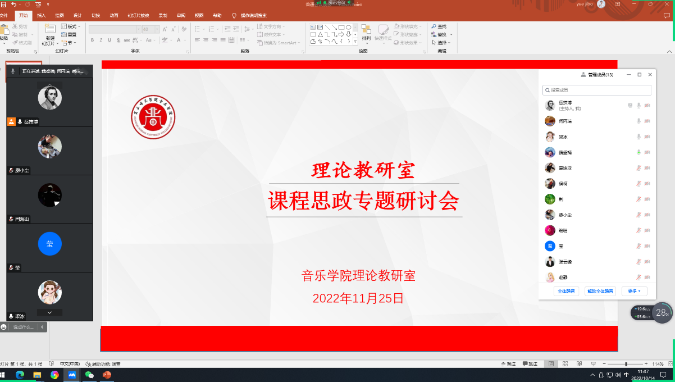This screenshot has height=382, width=675.
Task: Open the font size dropdown
Action: 157,29
